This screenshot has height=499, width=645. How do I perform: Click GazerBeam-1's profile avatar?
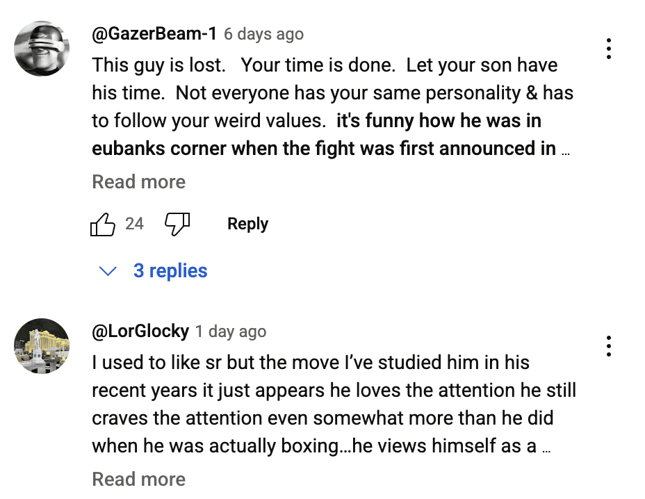coord(42,49)
